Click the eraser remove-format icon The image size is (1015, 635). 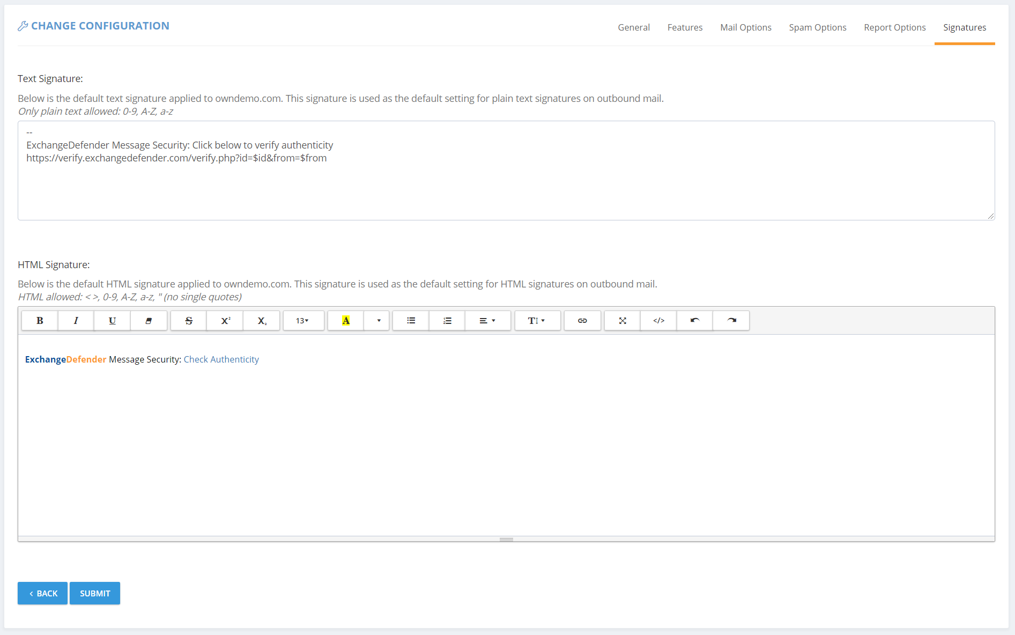149,321
